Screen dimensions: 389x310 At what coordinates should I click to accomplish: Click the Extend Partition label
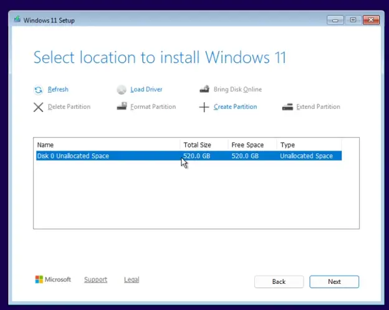pyautogui.click(x=318, y=106)
